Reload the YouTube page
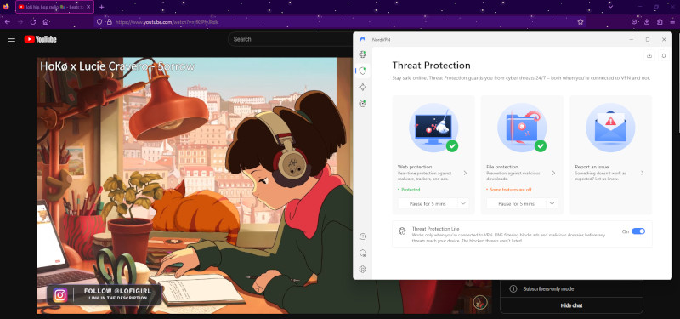680x319 pixels. coord(33,22)
